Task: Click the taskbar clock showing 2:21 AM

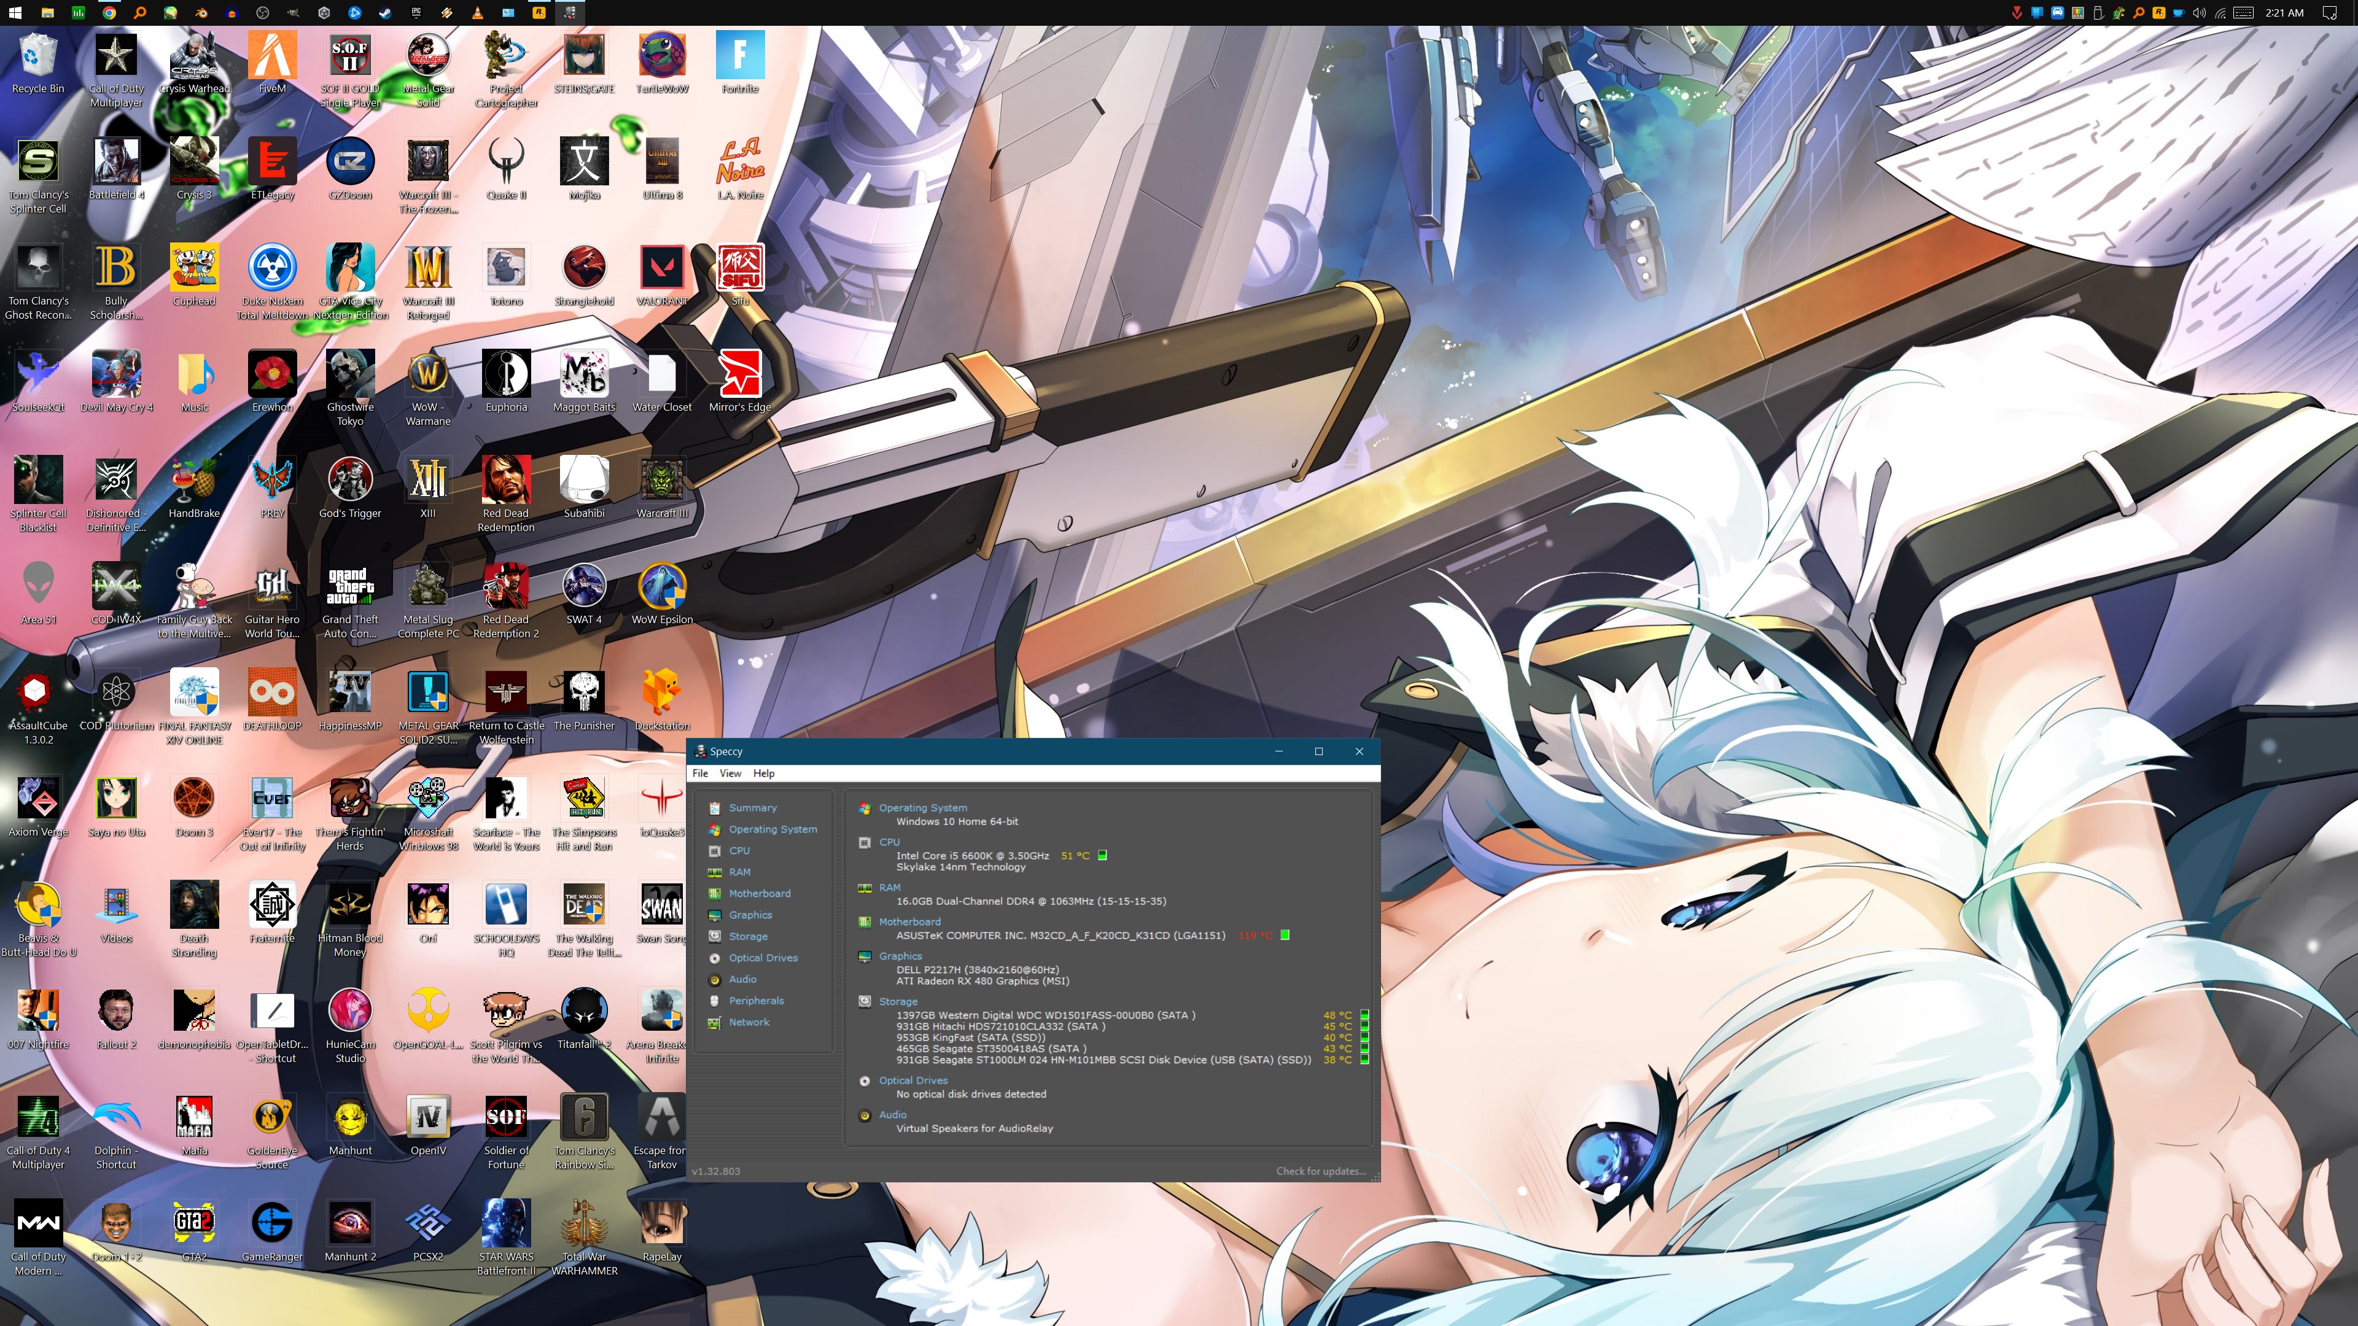Action: tap(2284, 13)
